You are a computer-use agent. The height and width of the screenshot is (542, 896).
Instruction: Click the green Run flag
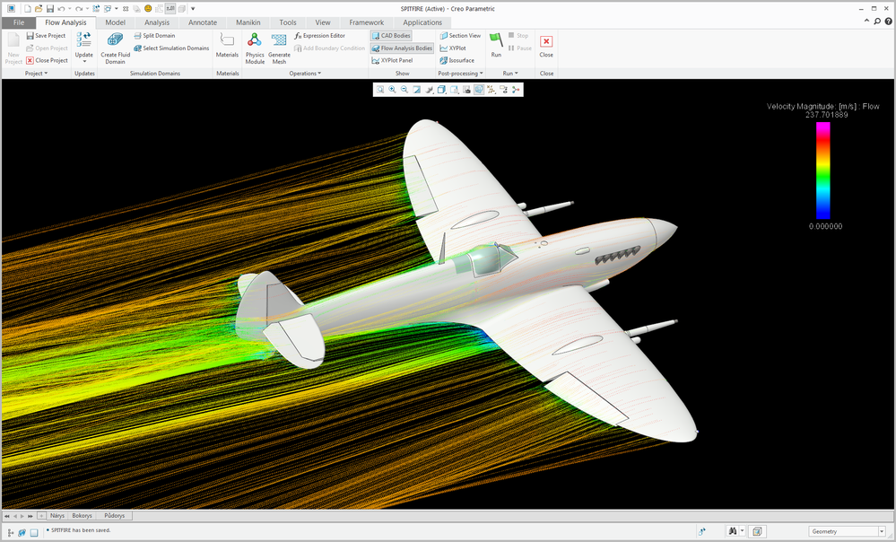click(x=496, y=39)
